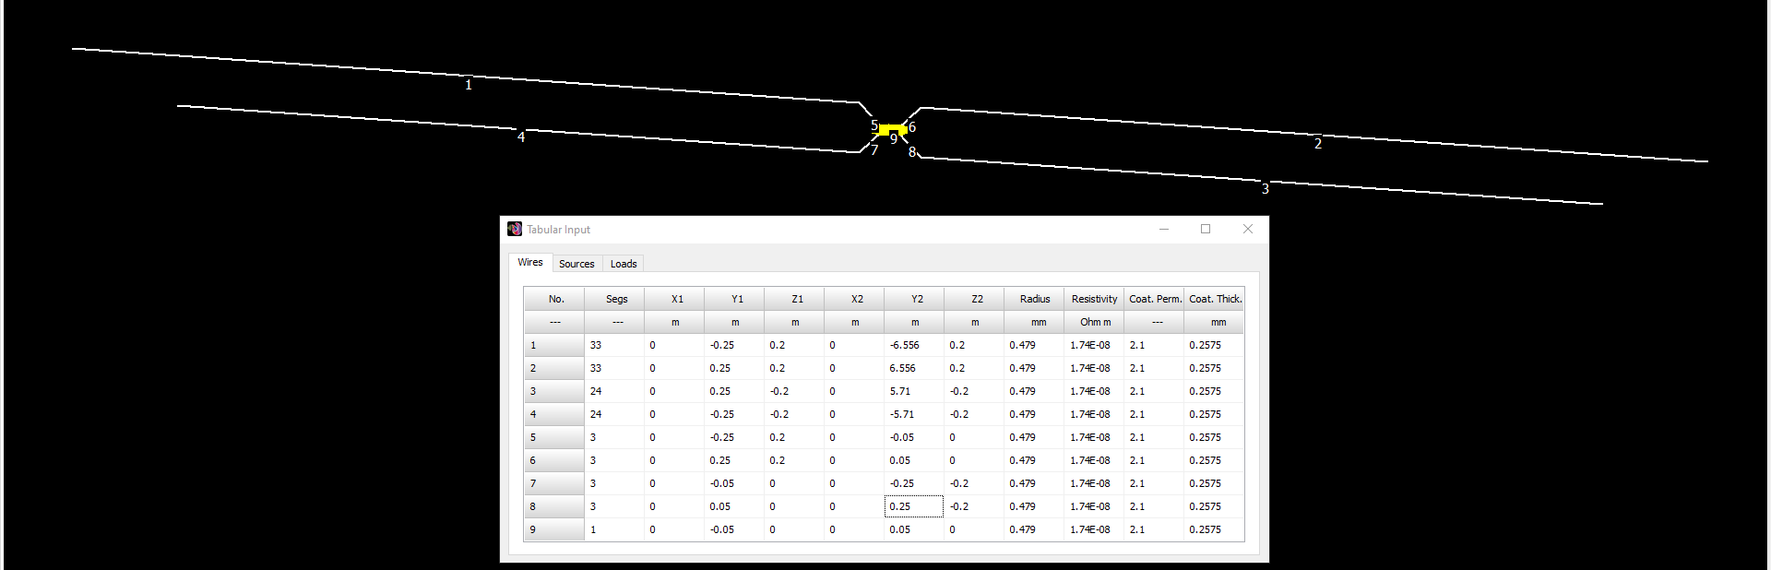Open the Loads tab
1771x570 pixels.
pyautogui.click(x=624, y=264)
